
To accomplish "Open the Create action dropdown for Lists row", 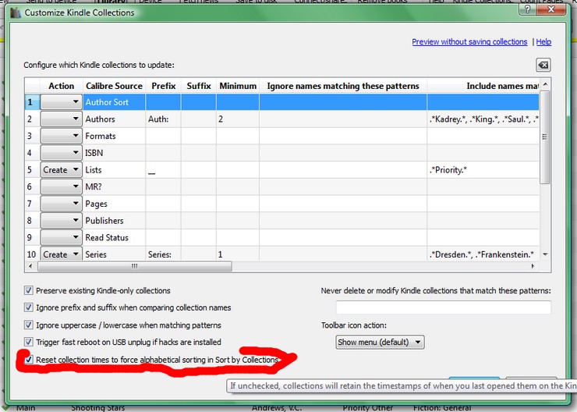I will (x=61, y=170).
